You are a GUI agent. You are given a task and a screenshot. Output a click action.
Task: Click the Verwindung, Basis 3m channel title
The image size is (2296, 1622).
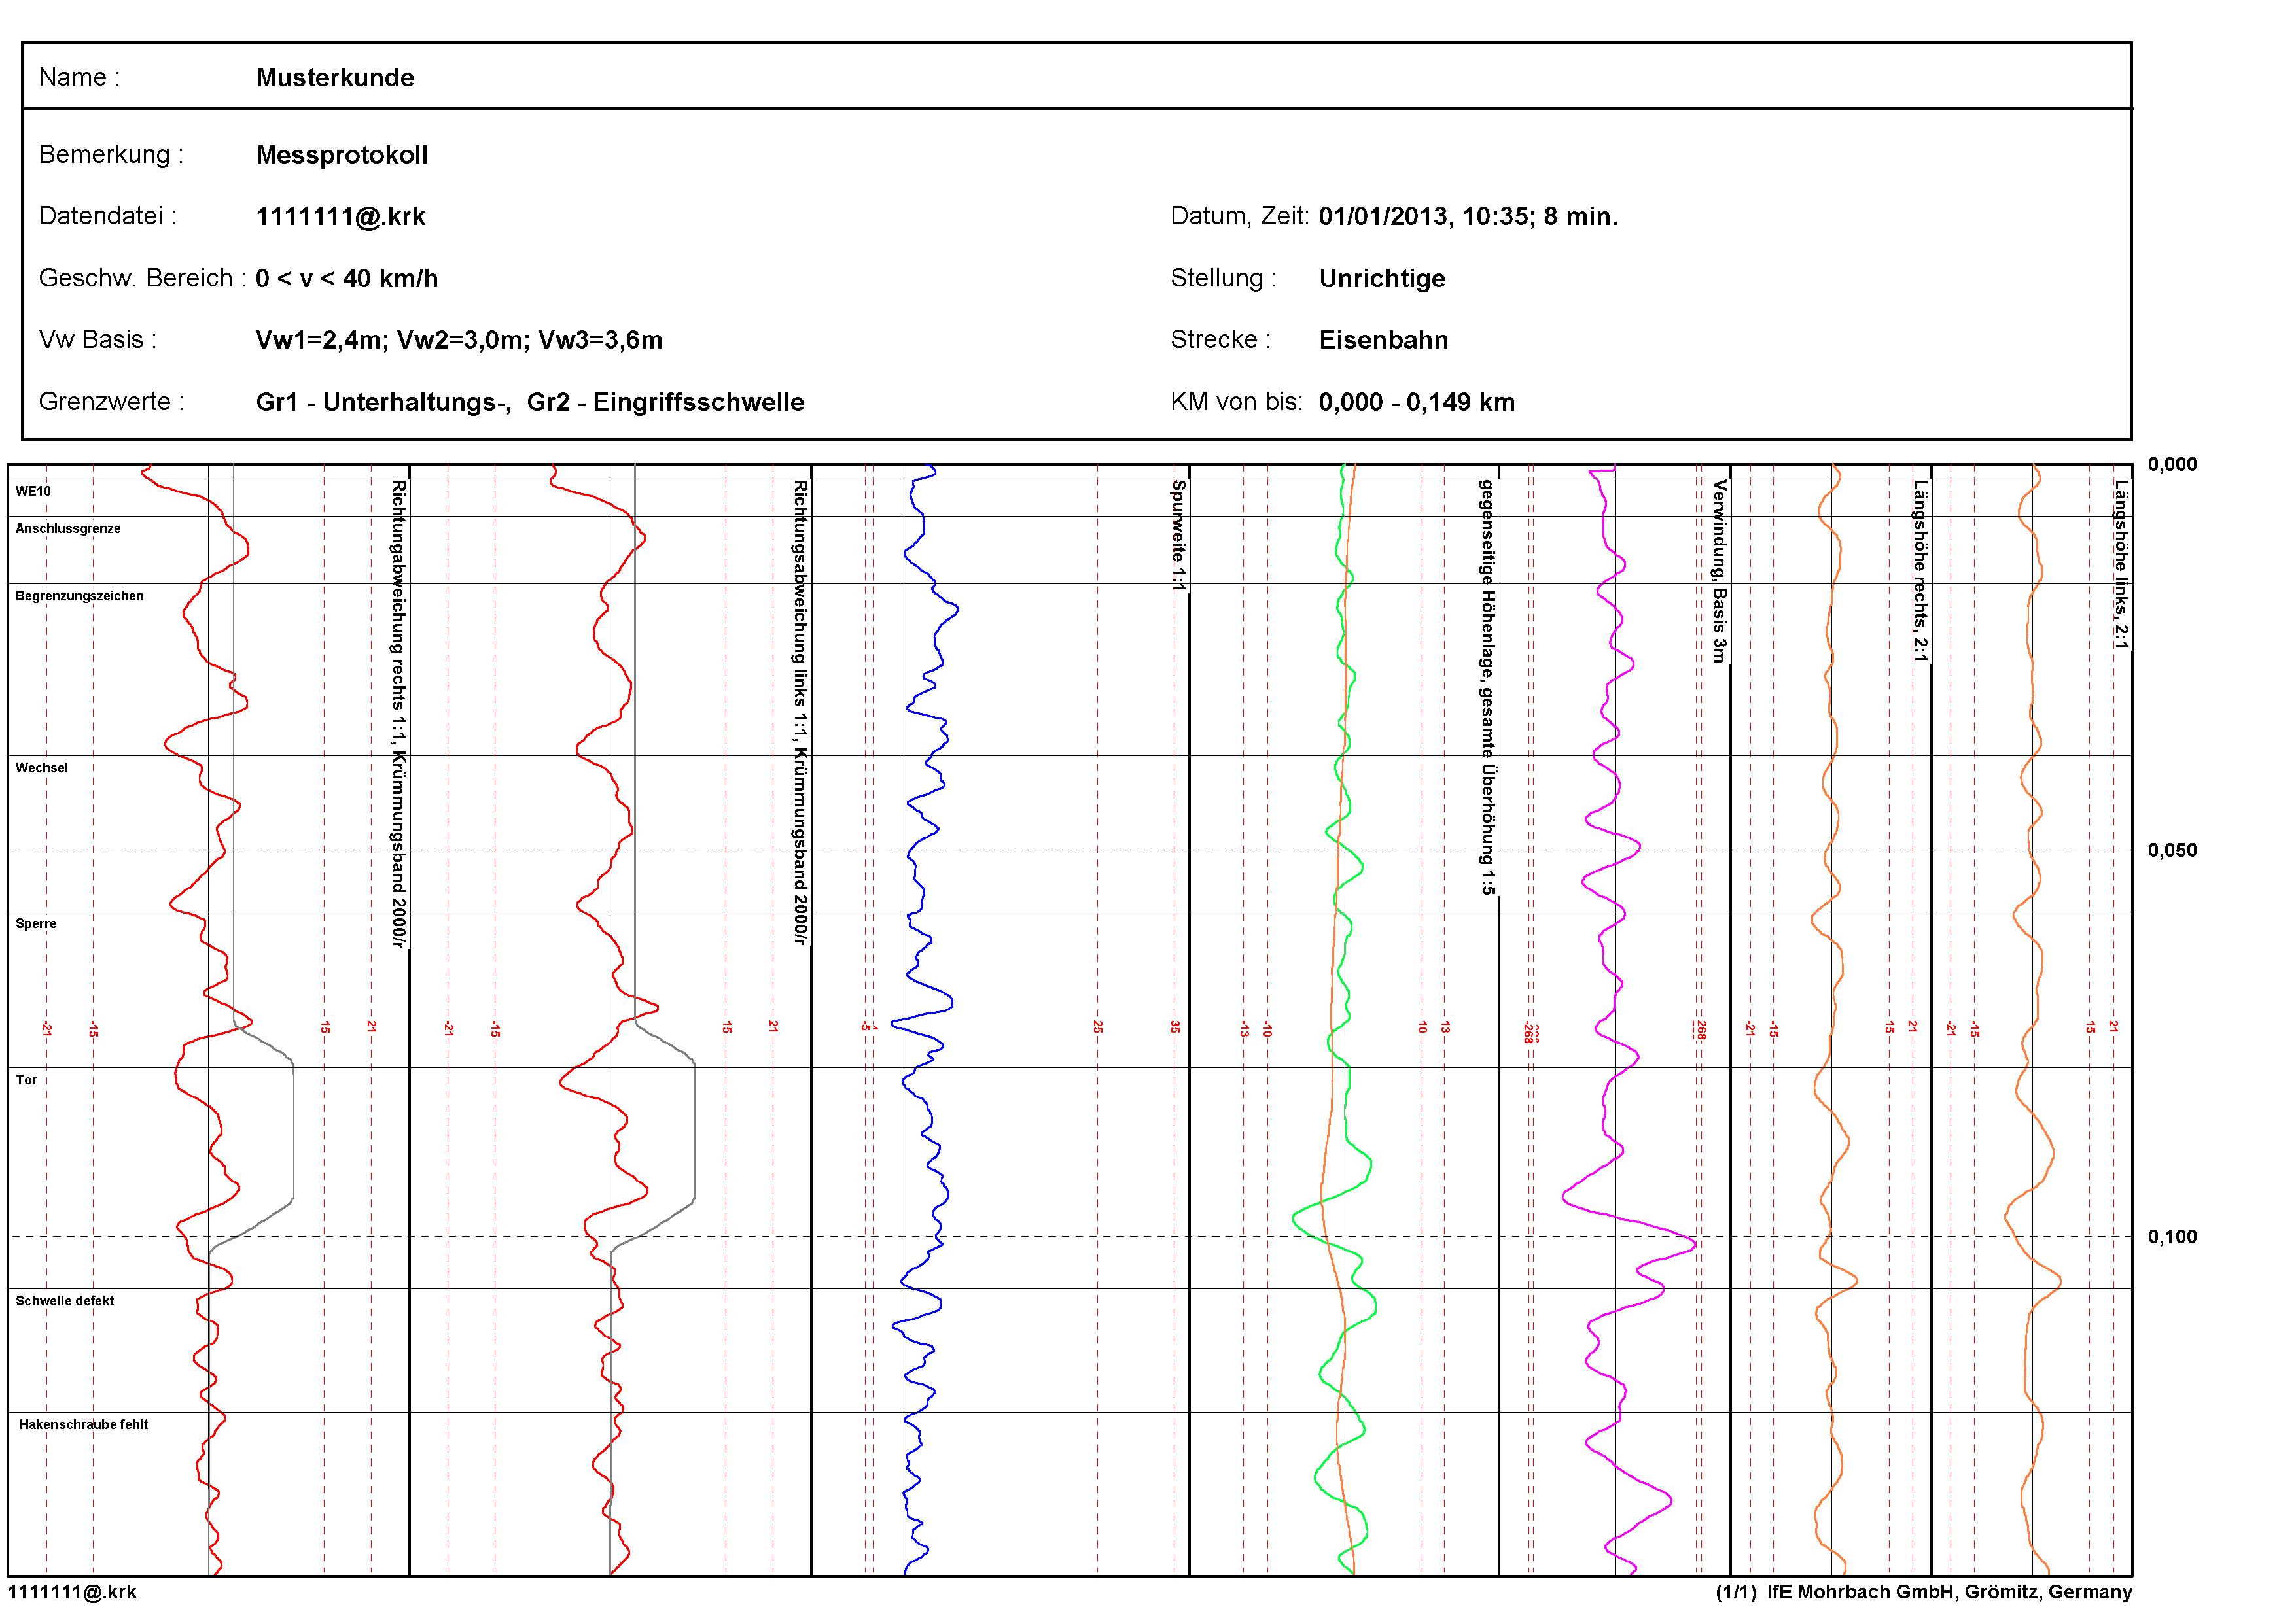pos(1719,571)
